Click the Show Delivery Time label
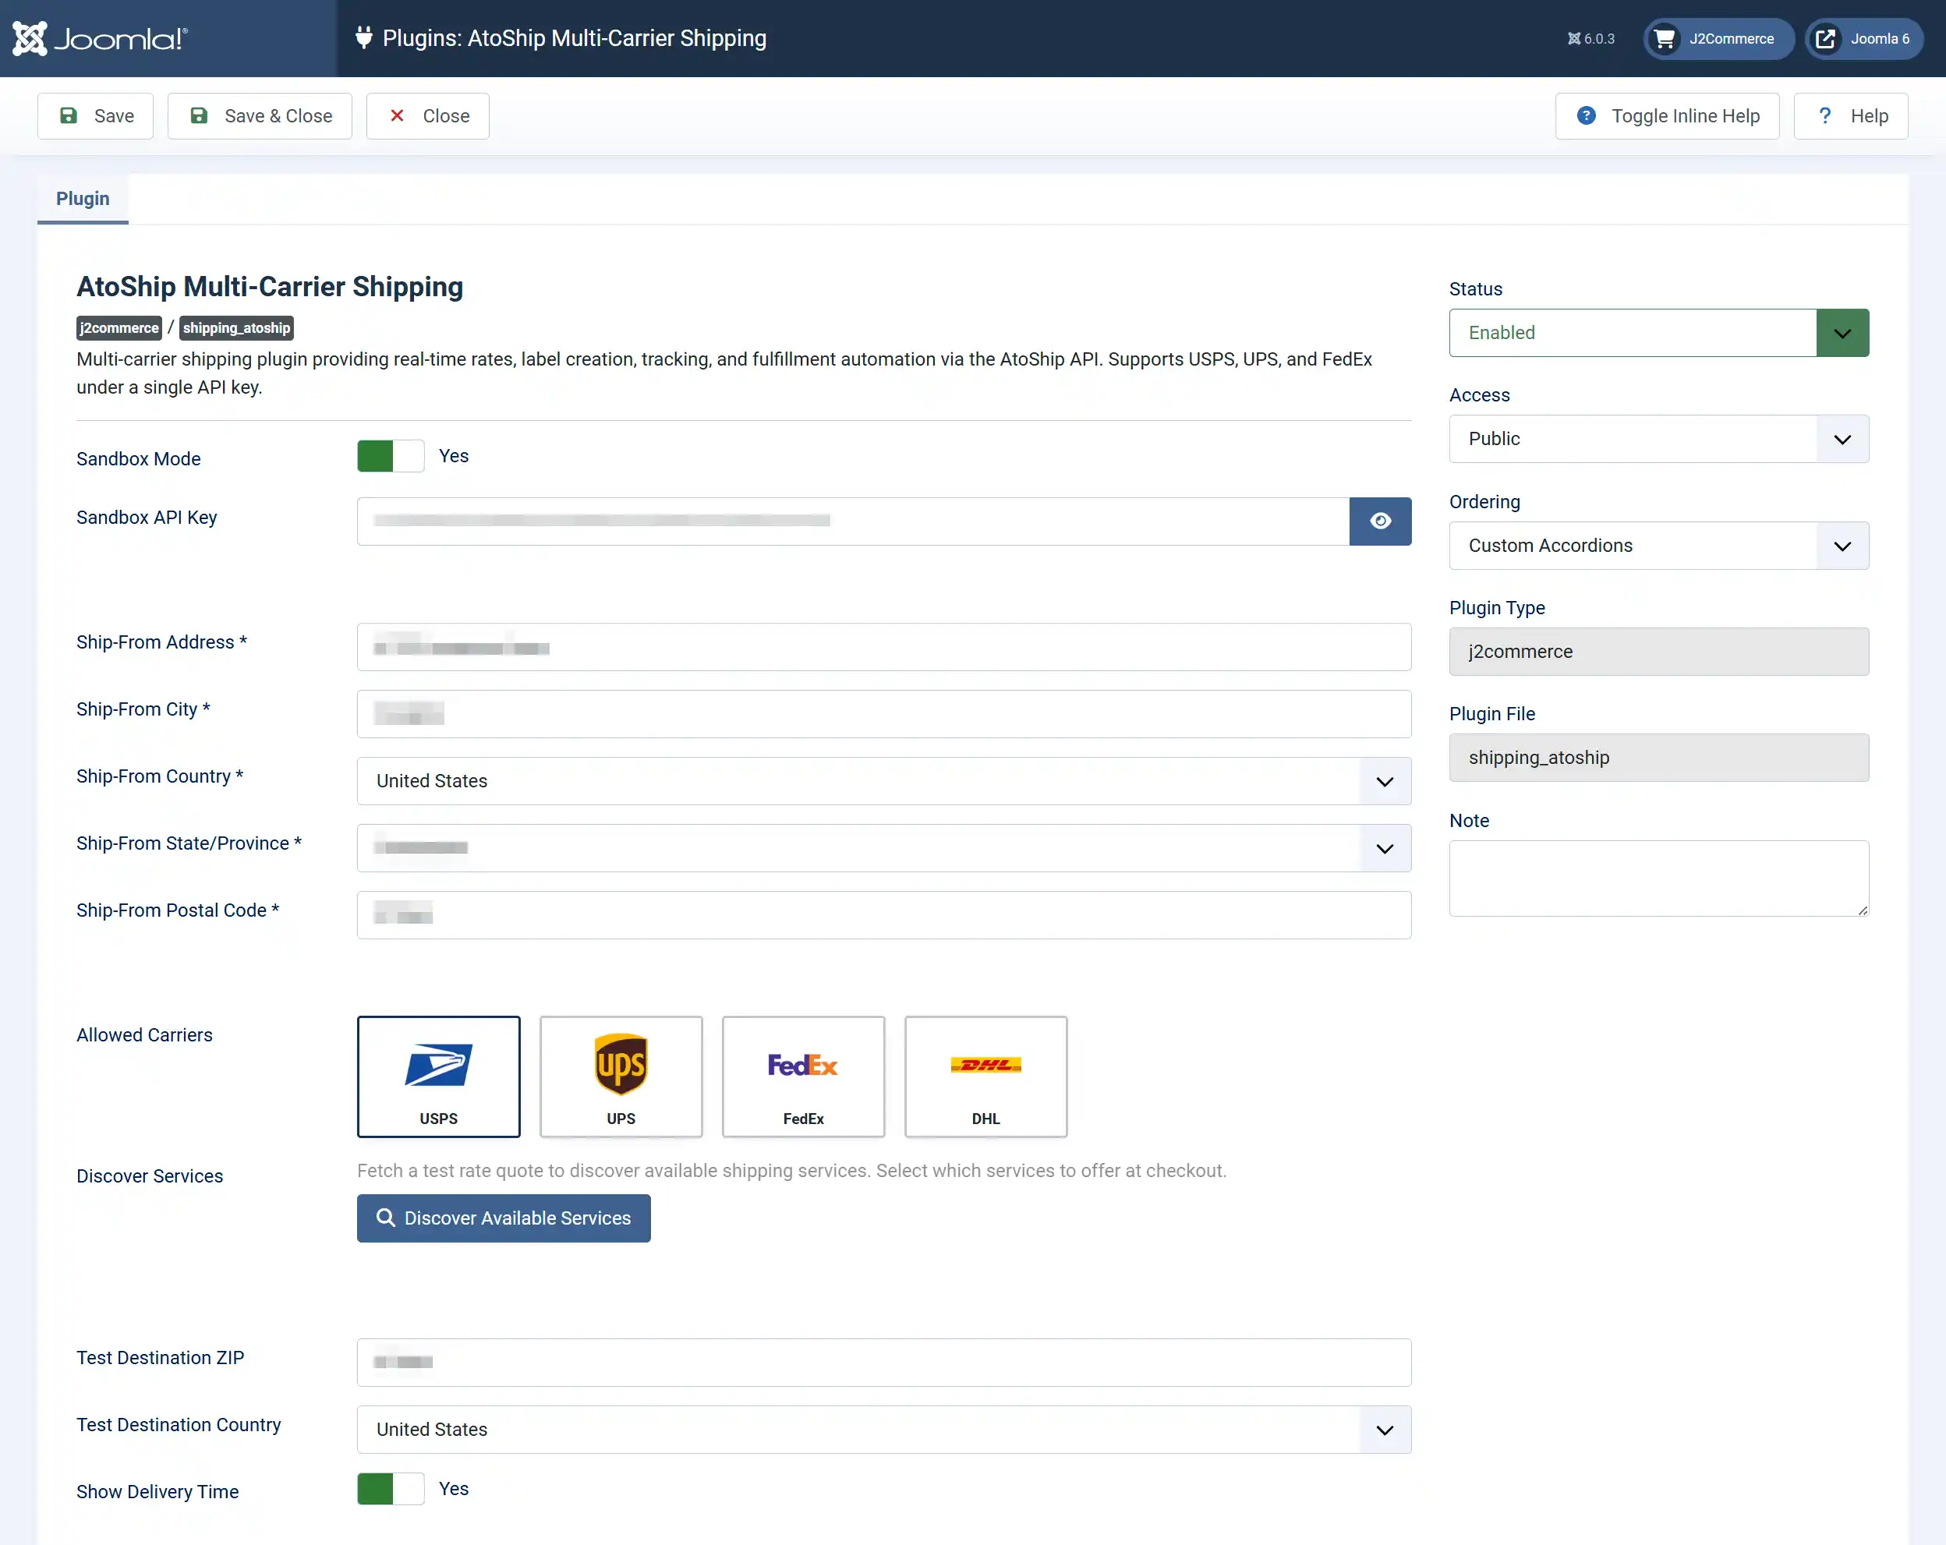 [158, 1492]
